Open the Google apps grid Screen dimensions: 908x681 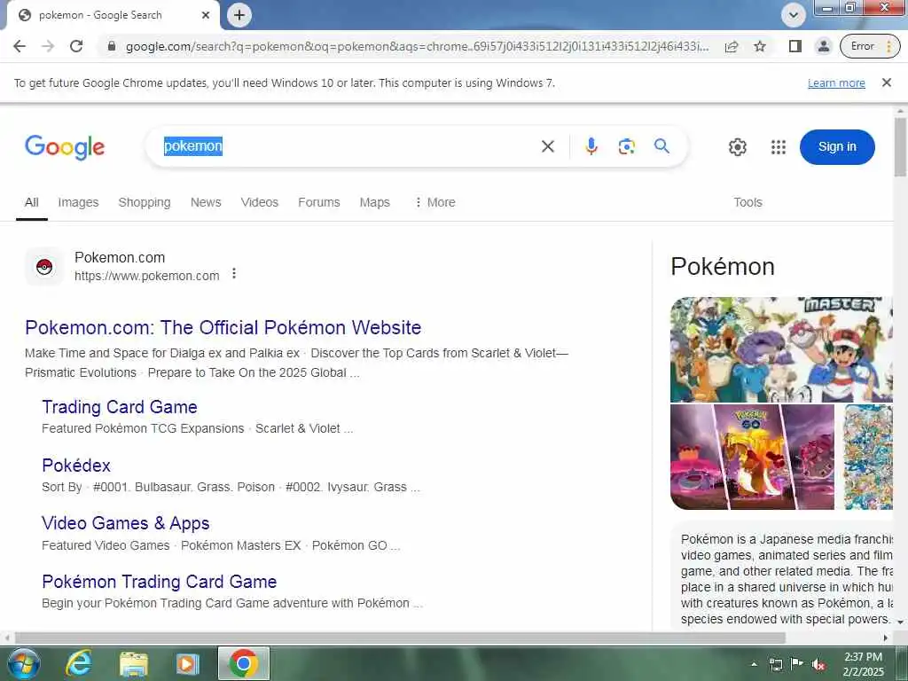click(x=779, y=147)
